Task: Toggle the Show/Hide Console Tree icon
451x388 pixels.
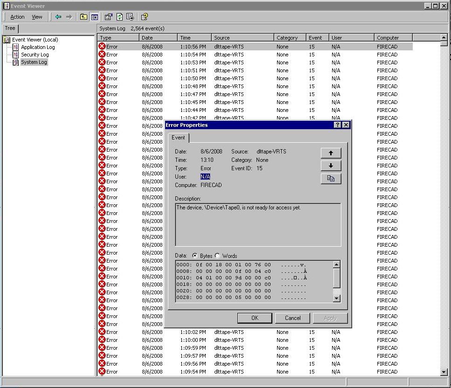Action: (x=95, y=17)
